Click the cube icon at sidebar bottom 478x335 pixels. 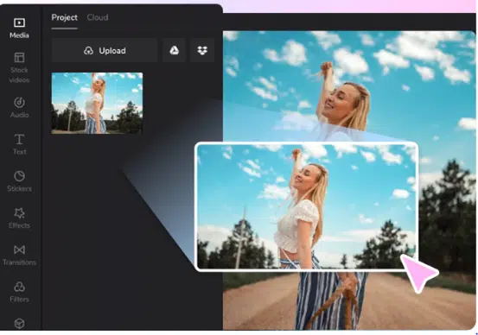19,323
